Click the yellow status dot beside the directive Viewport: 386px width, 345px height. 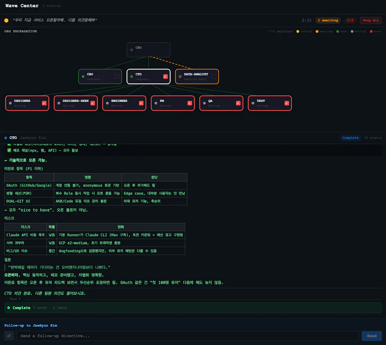(7, 20)
